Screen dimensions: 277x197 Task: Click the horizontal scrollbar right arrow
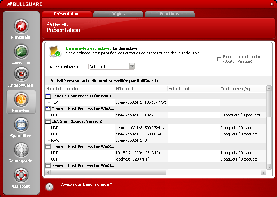click(263, 172)
